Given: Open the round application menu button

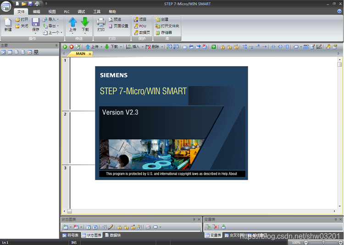Looking at the screenshot, I should click(6, 6).
